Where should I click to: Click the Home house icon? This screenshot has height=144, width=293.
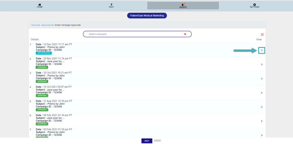(40, 5)
